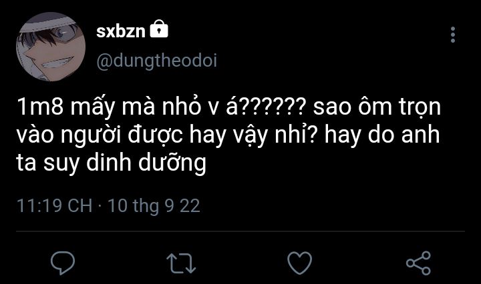Click the words 'hay do anh'
This screenshot has height=284, width=481.
[x=382, y=135]
